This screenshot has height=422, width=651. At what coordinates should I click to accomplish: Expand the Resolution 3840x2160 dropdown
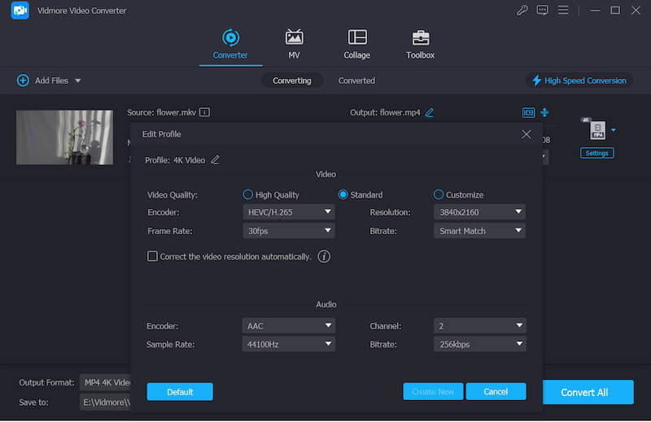click(x=478, y=212)
